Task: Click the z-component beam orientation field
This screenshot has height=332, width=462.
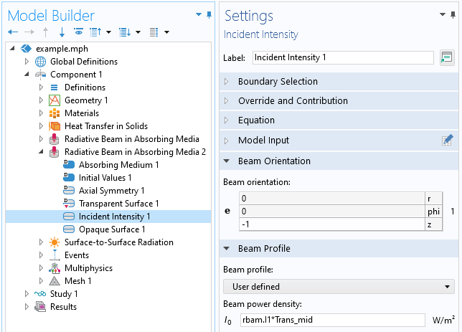Action: point(331,225)
